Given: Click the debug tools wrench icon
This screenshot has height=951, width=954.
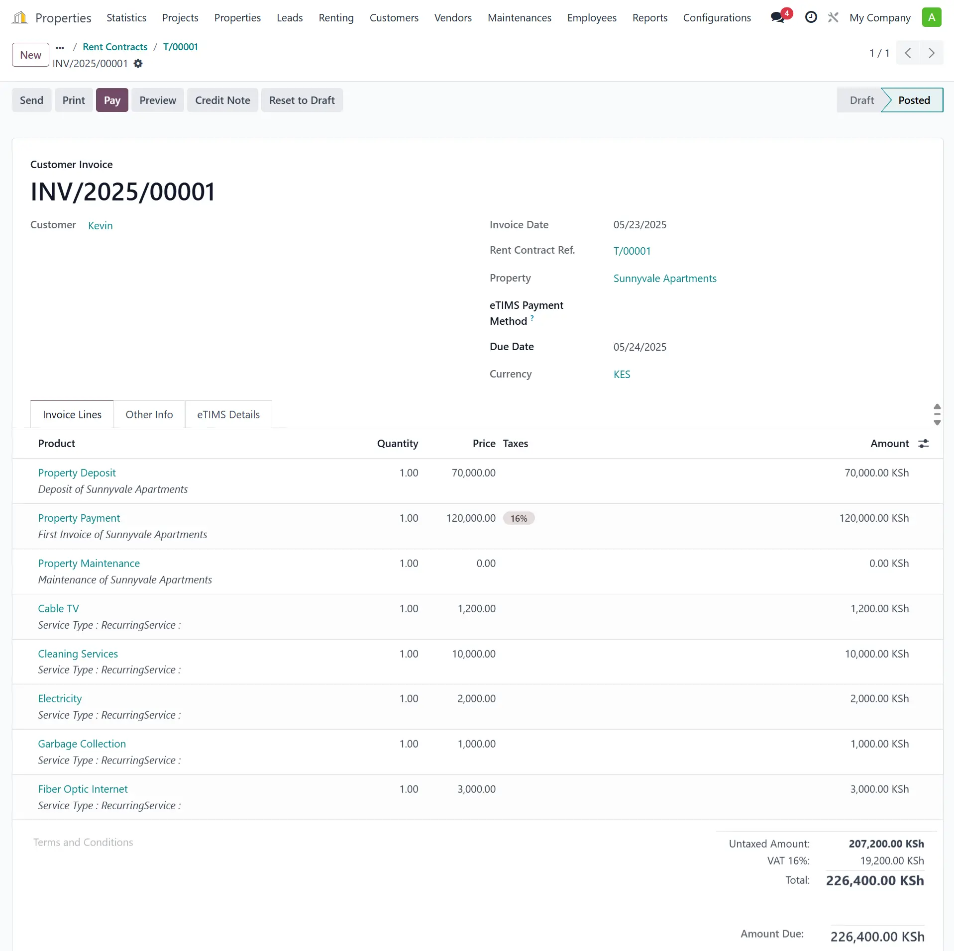Looking at the screenshot, I should pos(833,17).
